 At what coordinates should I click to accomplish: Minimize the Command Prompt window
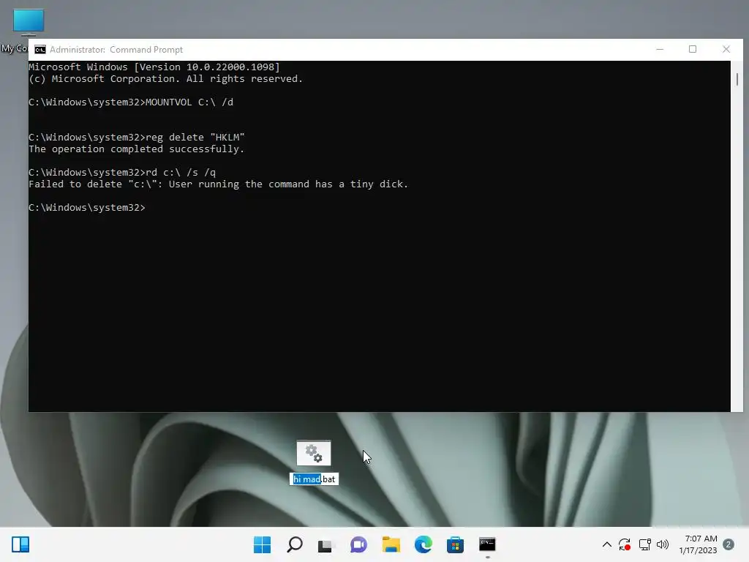[x=660, y=49]
